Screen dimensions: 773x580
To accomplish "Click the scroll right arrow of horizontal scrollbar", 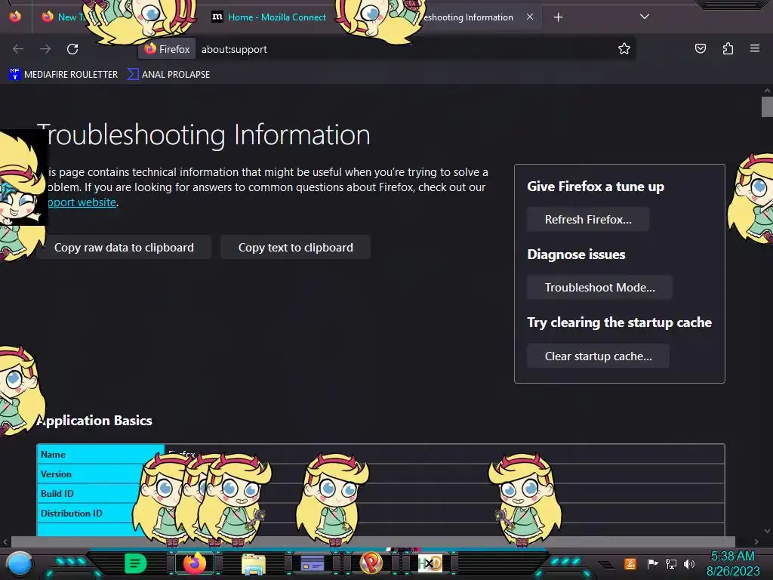I will click(756, 541).
